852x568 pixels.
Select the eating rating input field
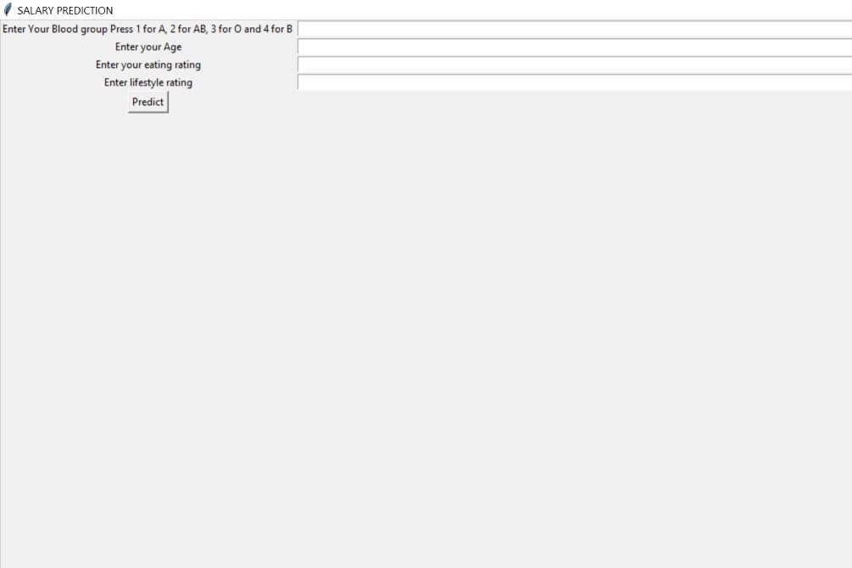point(575,64)
